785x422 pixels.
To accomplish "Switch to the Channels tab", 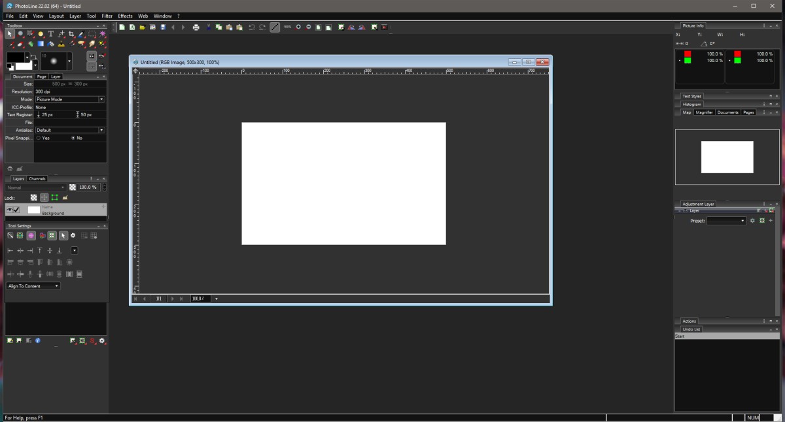I will (x=37, y=178).
